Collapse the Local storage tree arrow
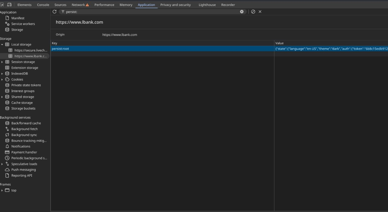The image size is (388, 212). coord(2,45)
